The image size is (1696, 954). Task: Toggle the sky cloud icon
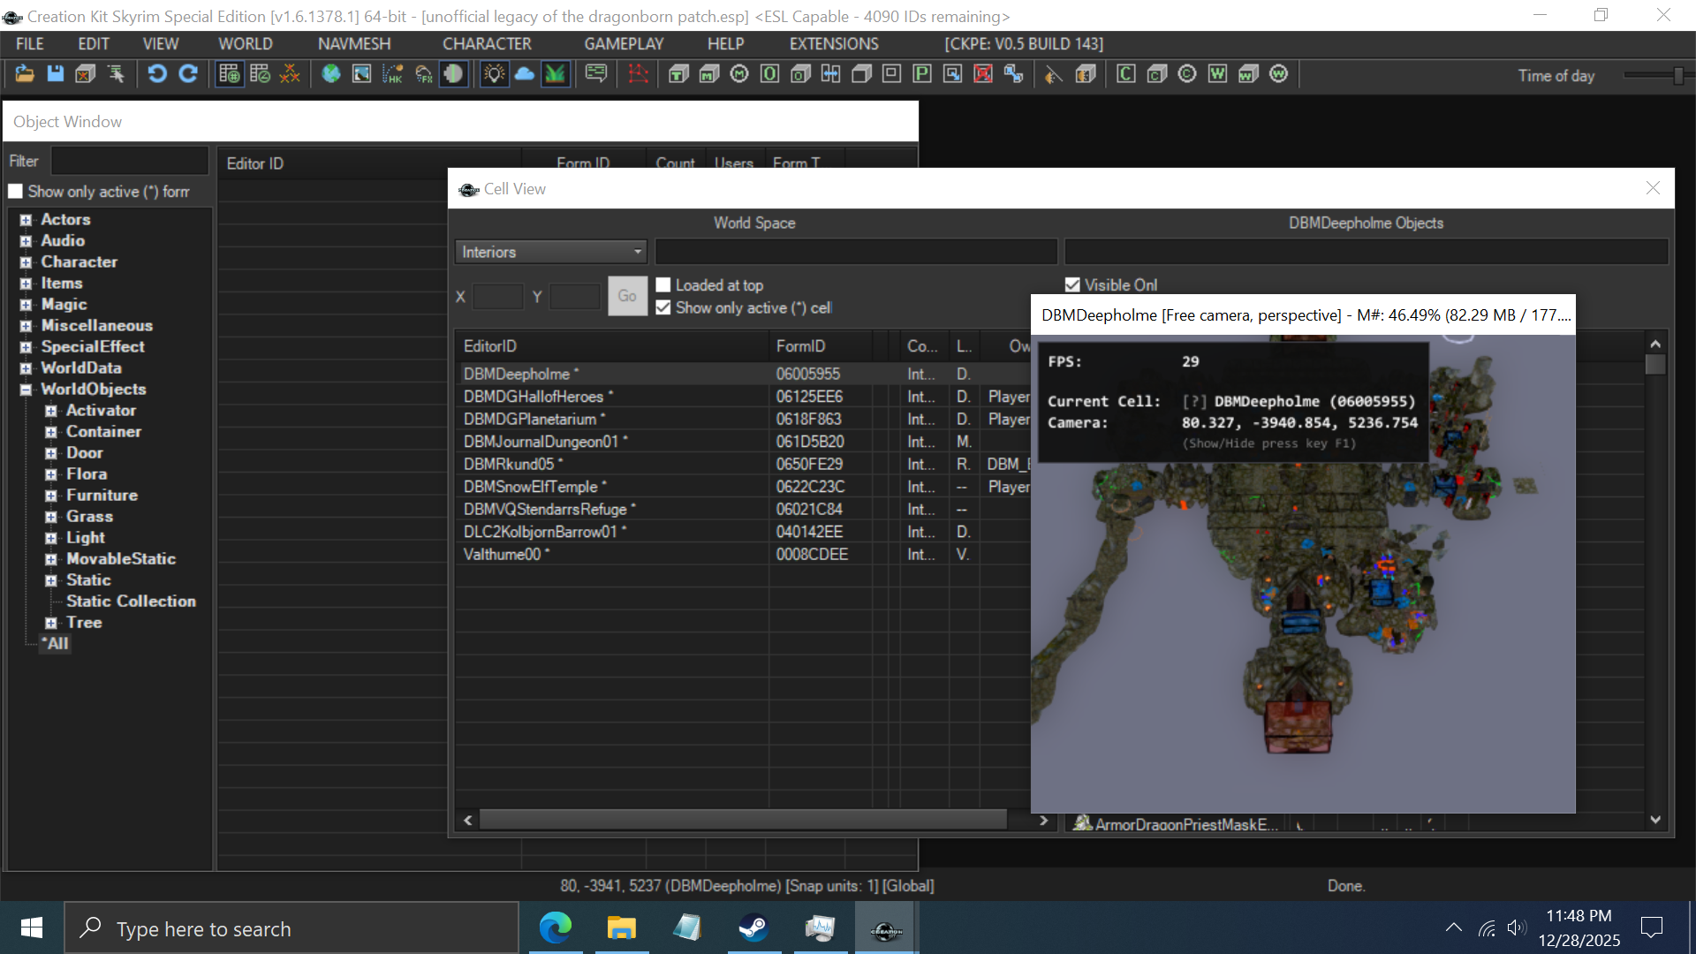point(525,74)
